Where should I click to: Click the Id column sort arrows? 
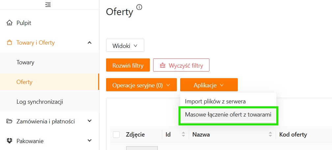click(183, 134)
